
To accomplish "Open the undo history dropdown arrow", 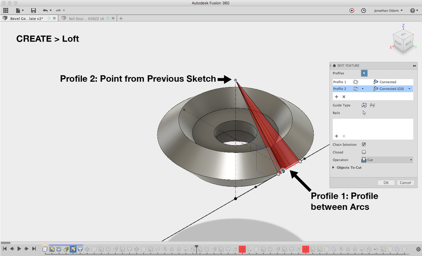I will (x=51, y=10).
